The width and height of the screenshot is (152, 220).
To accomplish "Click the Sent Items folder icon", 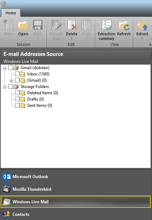I will (x=22, y=105).
